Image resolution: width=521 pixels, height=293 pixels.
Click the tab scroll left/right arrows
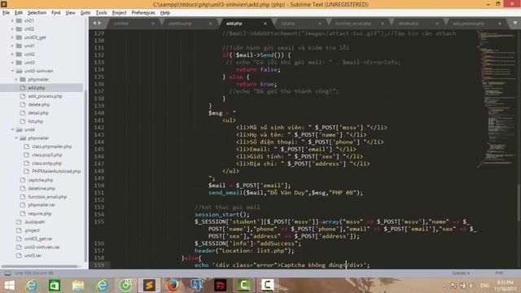tap(97, 23)
